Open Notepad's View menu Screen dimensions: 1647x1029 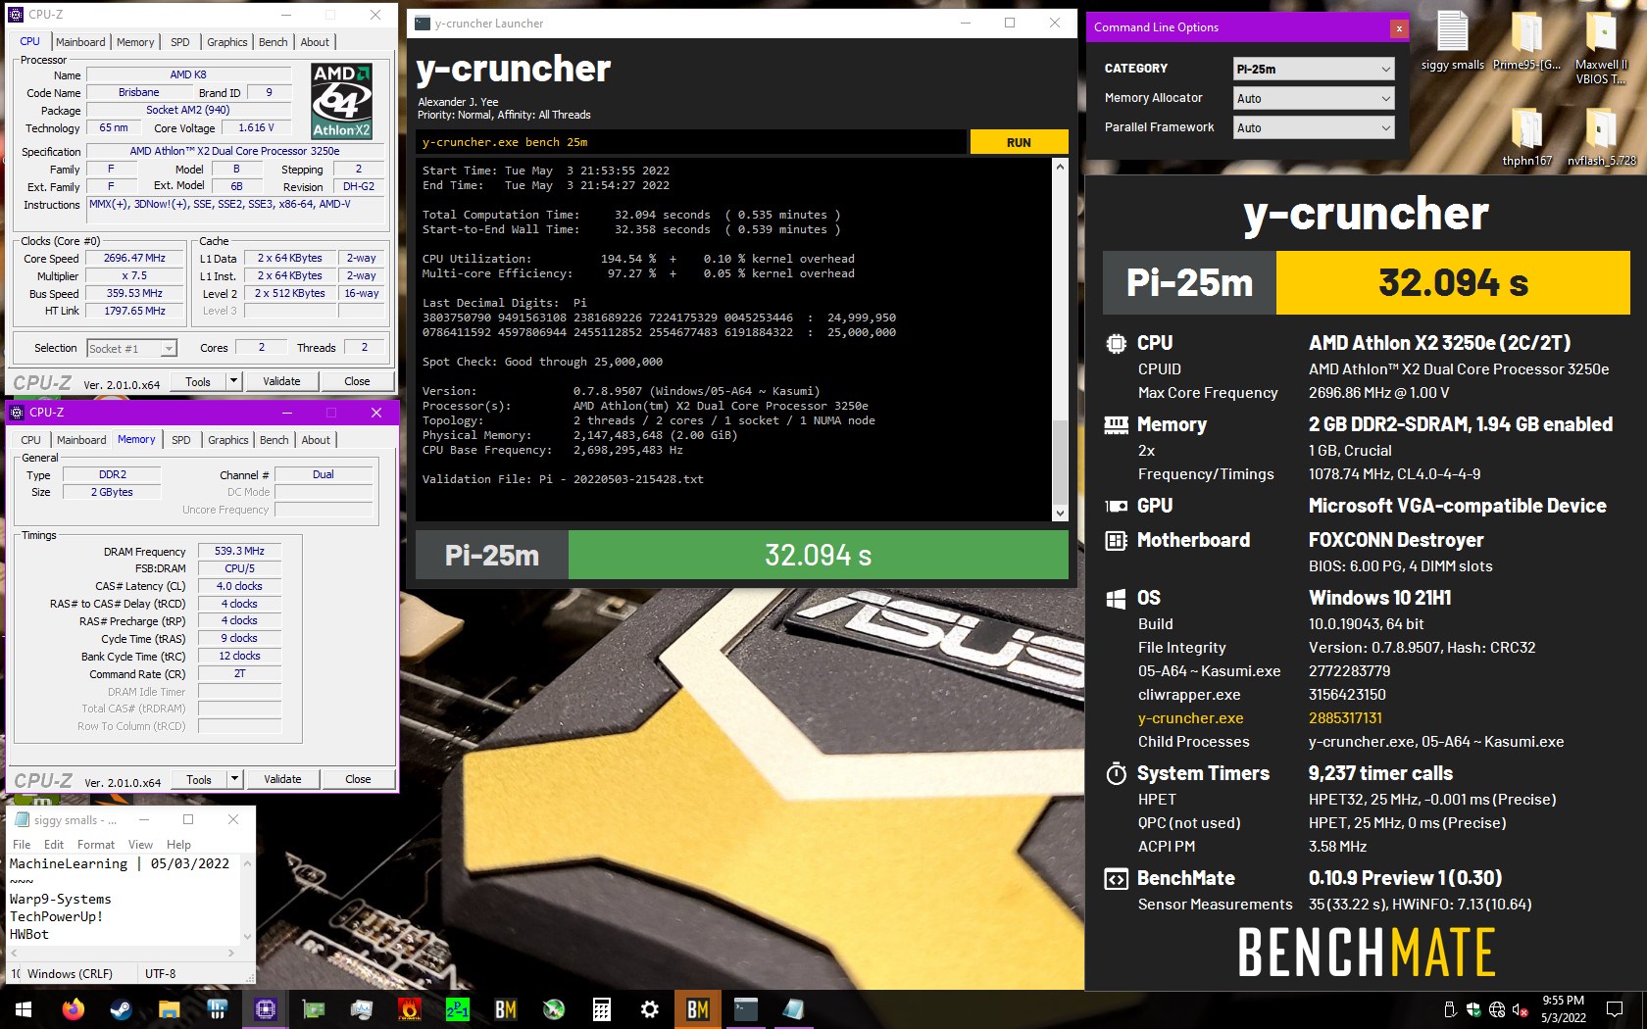coord(140,845)
